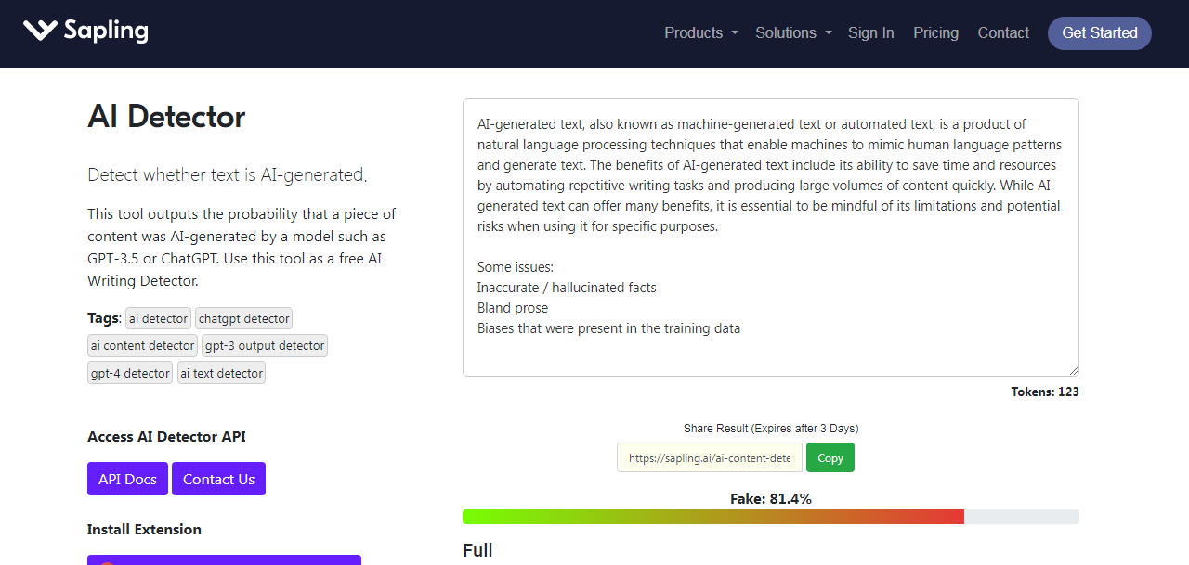
Task: Click the Sapling logo icon
Action: point(40,31)
